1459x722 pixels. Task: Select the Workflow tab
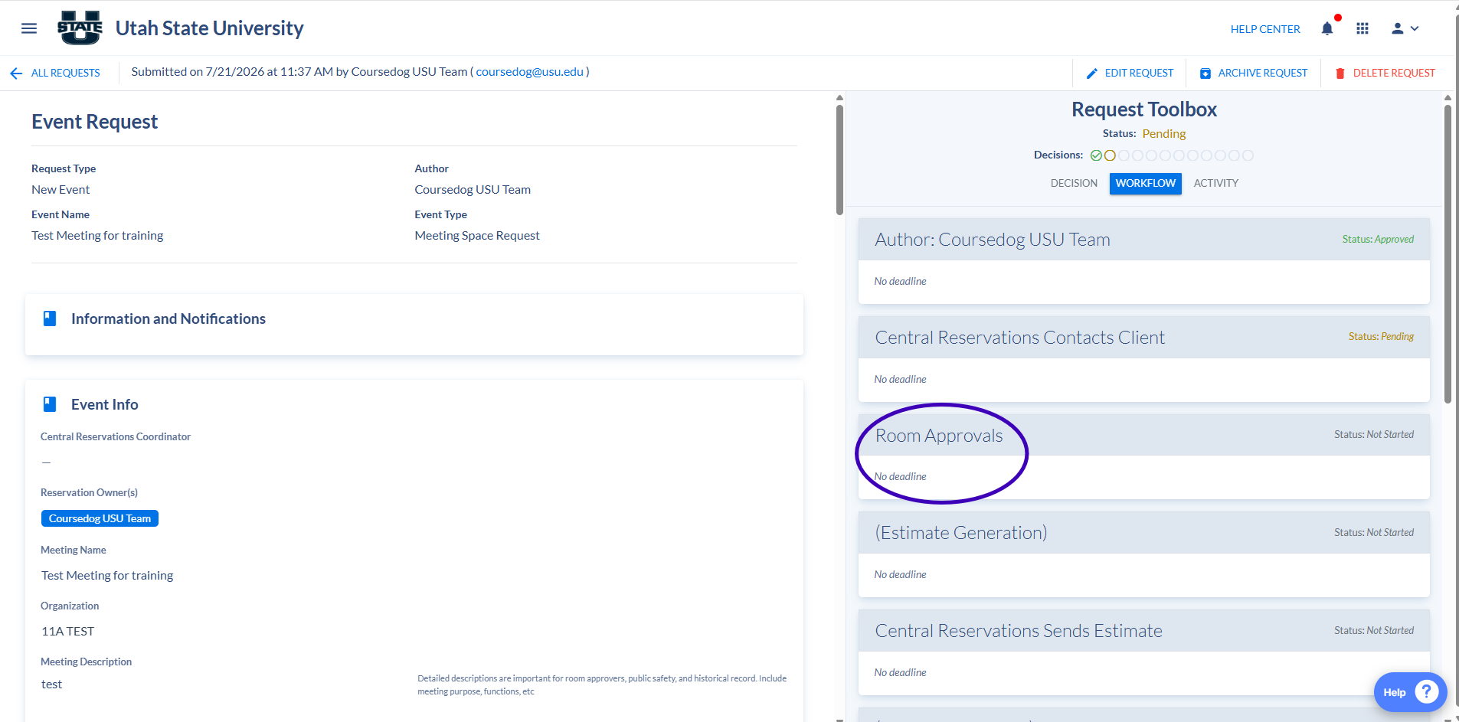tap(1145, 184)
